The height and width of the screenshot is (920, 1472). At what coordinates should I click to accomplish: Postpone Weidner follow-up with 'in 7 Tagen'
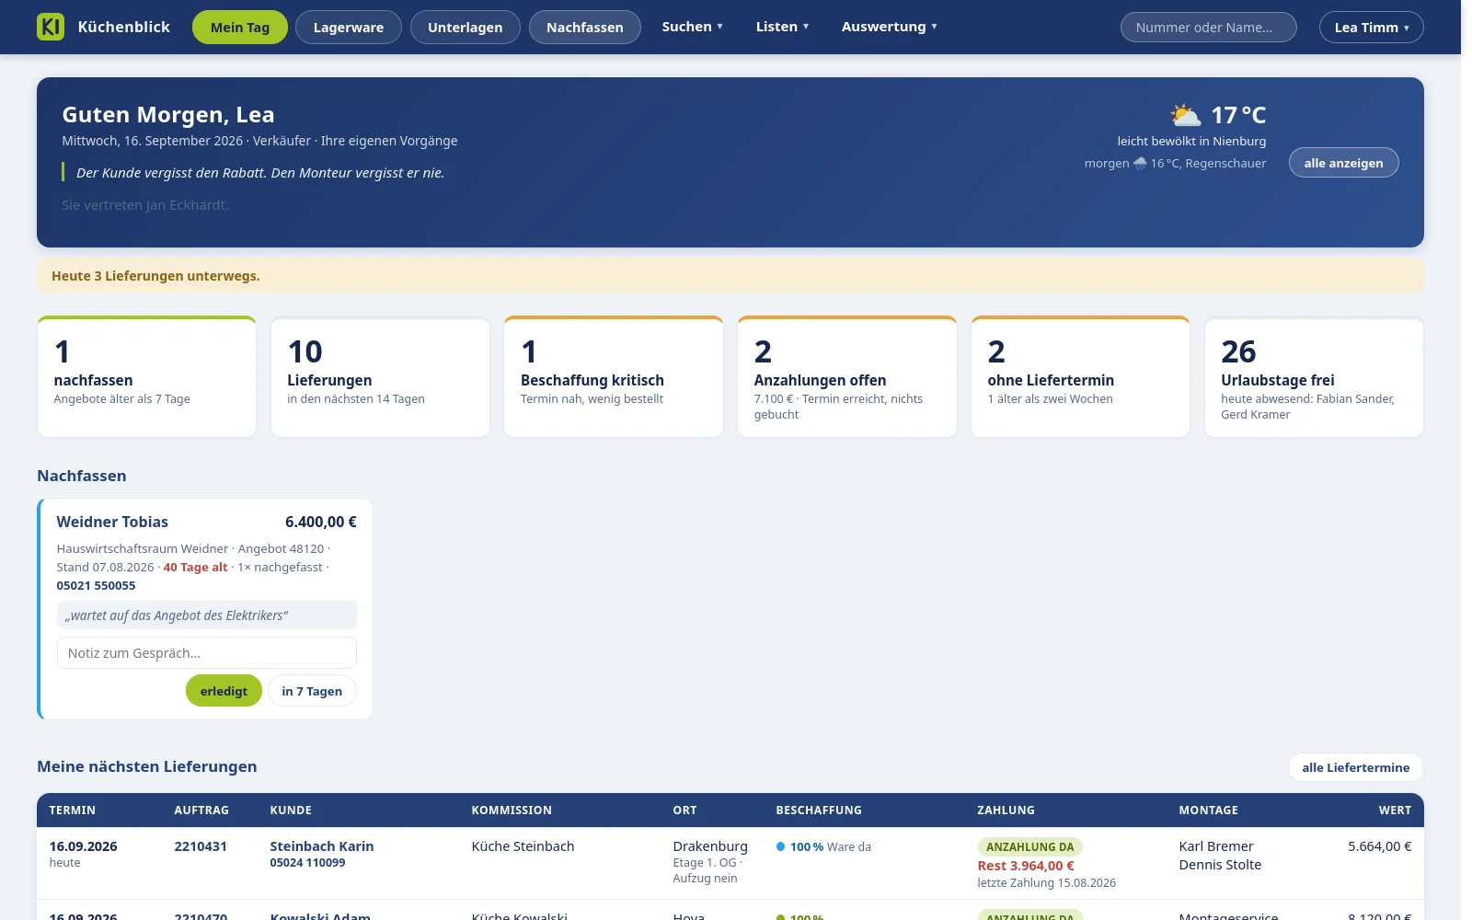pyautogui.click(x=312, y=691)
